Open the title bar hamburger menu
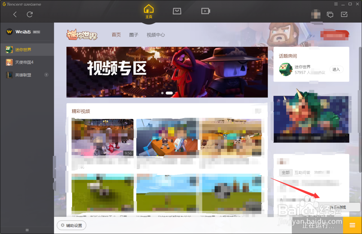Viewport: 362px width, 234px height. click(336, 4)
